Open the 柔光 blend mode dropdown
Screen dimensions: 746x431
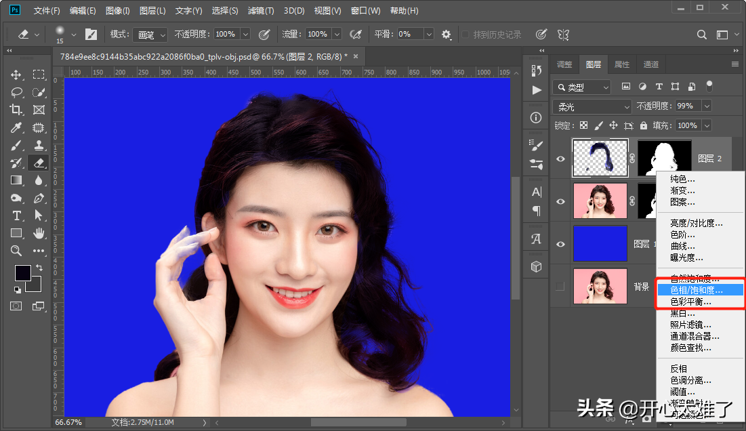pyautogui.click(x=592, y=106)
